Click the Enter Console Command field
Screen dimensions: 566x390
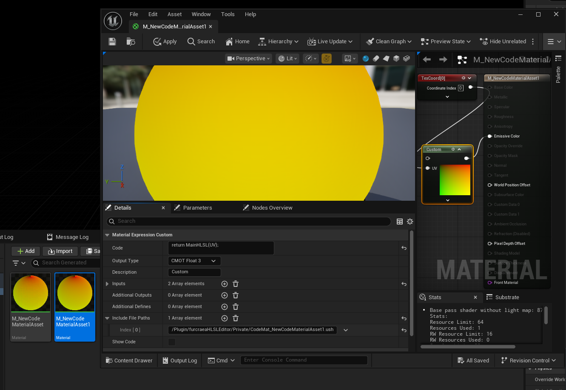point(304,360)
